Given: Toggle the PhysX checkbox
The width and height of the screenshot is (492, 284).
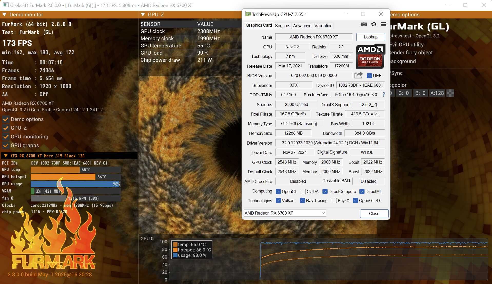Looking at the screenshot, I should pyautogui.click(x=334, y=200).
